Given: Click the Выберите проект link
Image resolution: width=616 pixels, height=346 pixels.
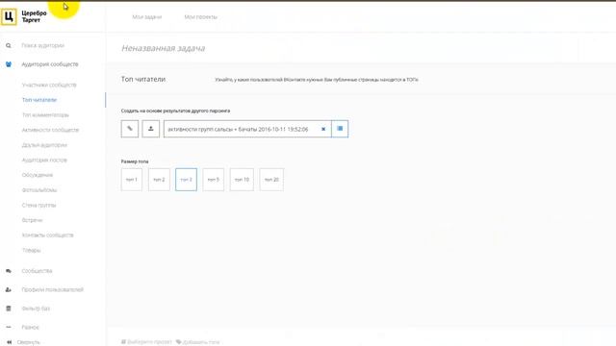Looking at the screenshot, I should pyautogui.click(x=150, y=342).
